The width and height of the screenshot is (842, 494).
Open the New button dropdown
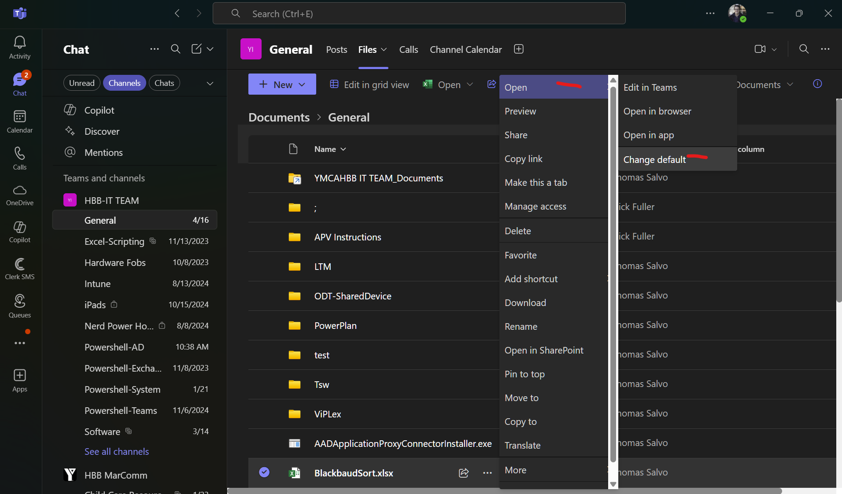pos(282,84)
